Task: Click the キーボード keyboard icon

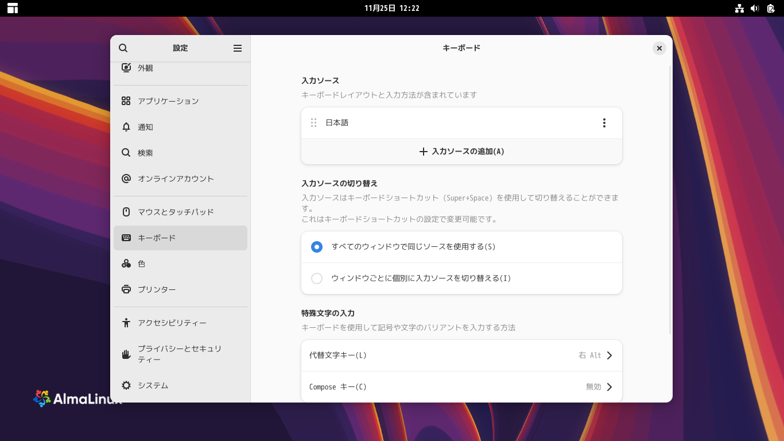Action: [x=126, y=238]
